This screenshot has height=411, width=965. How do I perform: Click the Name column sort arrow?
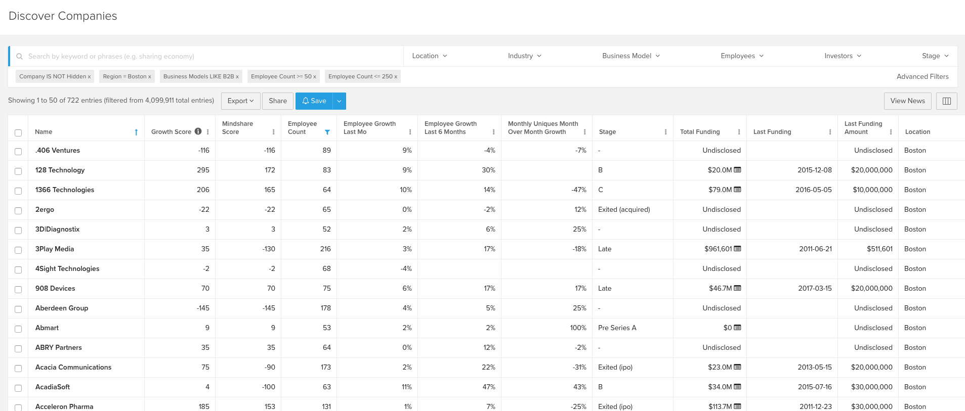(x=136, y=132)
